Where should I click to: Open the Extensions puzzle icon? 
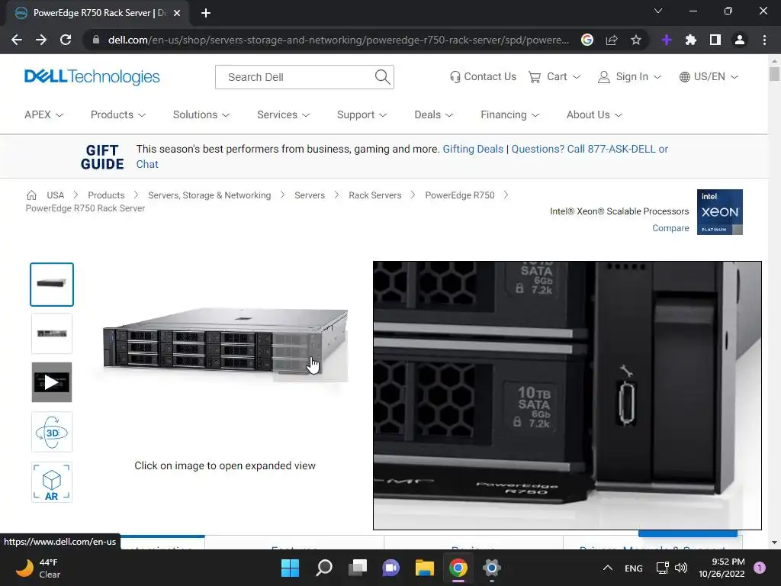tap(691, 40)
